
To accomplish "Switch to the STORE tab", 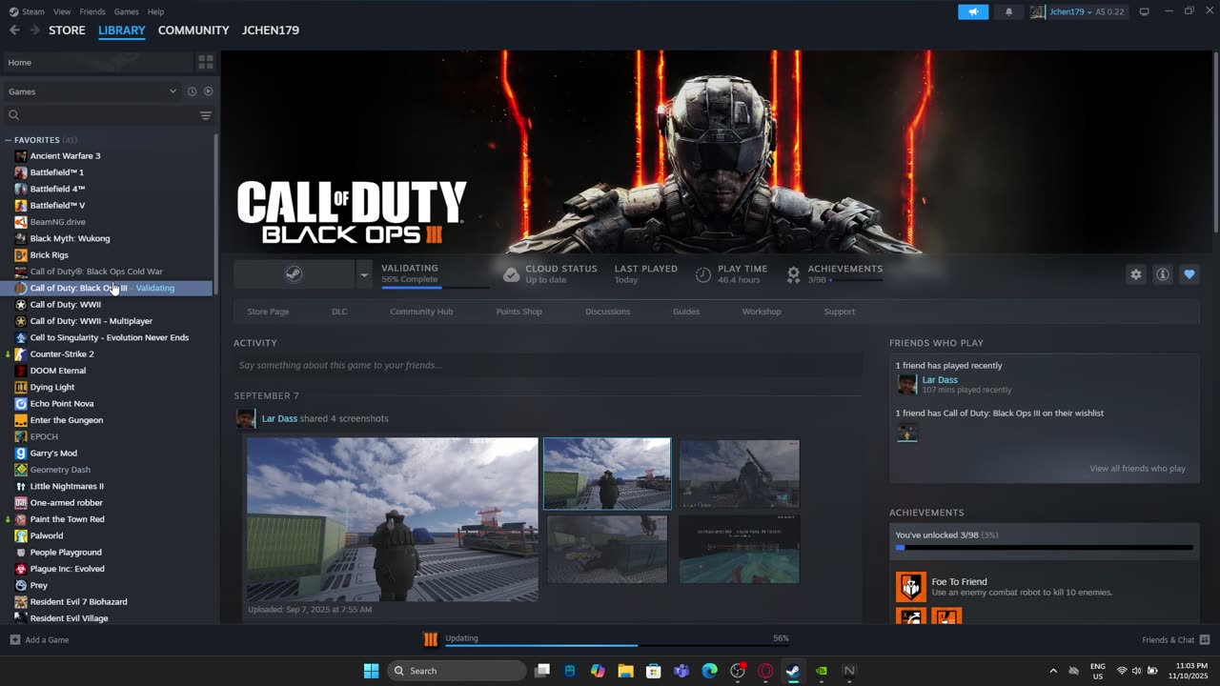I will (67, 30).
